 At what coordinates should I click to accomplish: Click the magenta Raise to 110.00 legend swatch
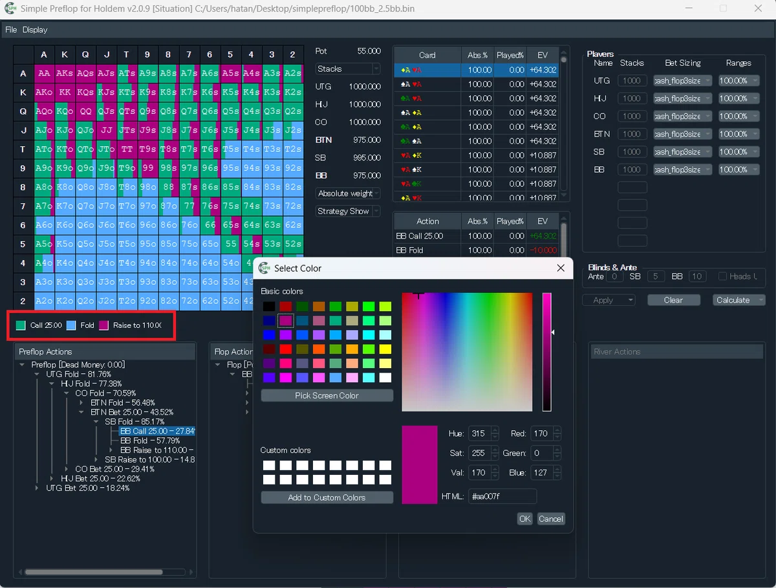pos(103,325)
